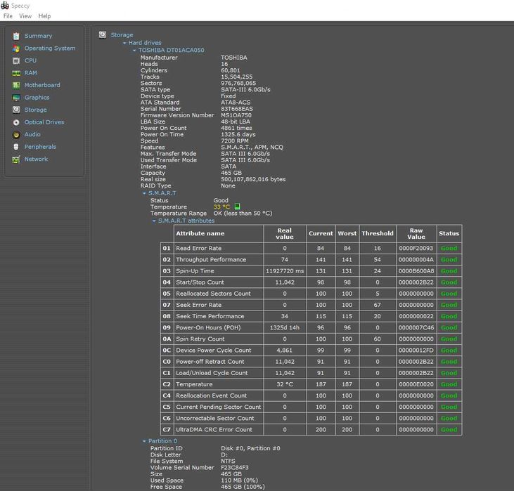
Task: Select the Spin-Up Time attribute
Action: (x=195, y=271)
